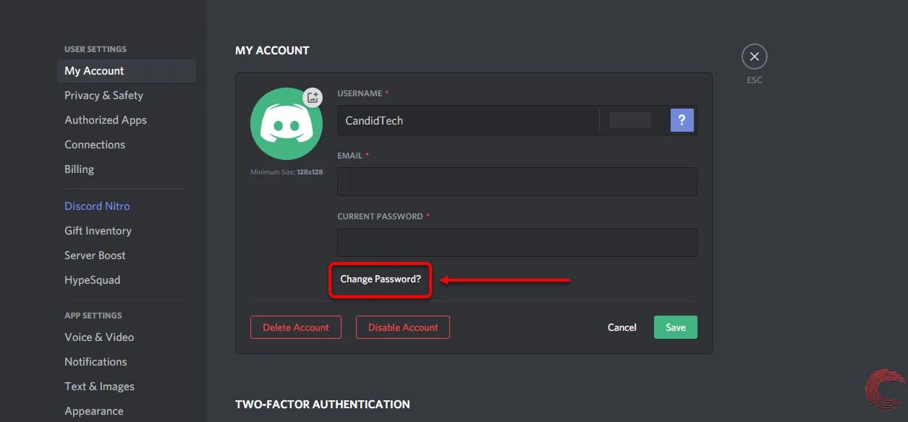Click into the Email input field
Viewport: 908px width, 422px height.
517,182
